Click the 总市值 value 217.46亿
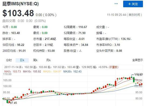This screenshot has width=148, height=106. 50,39
